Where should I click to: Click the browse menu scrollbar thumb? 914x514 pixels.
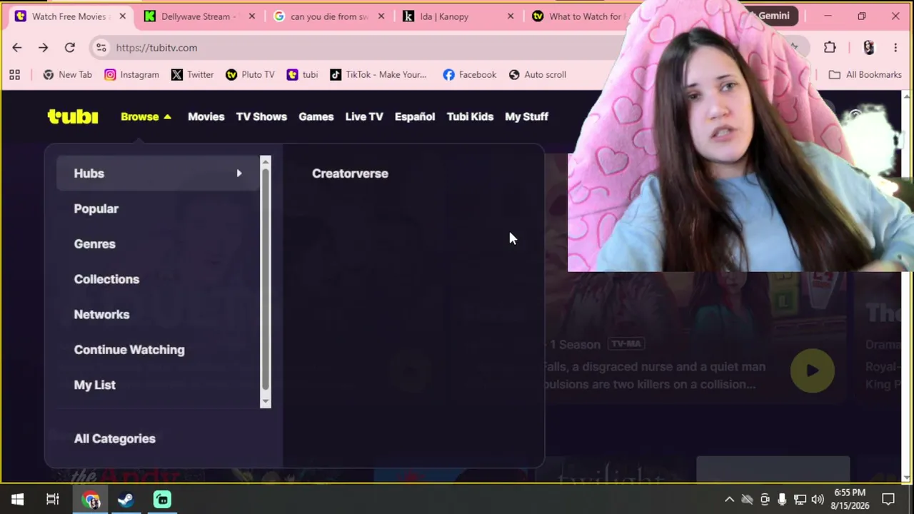pos(266,278)
